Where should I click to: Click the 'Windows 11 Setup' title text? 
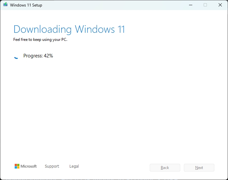[26, 5]
